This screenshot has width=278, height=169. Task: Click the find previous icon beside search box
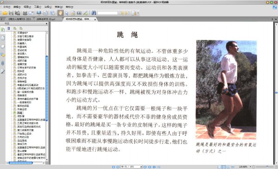[121, 13]
